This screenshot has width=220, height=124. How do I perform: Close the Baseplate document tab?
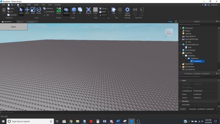point(13,22)
